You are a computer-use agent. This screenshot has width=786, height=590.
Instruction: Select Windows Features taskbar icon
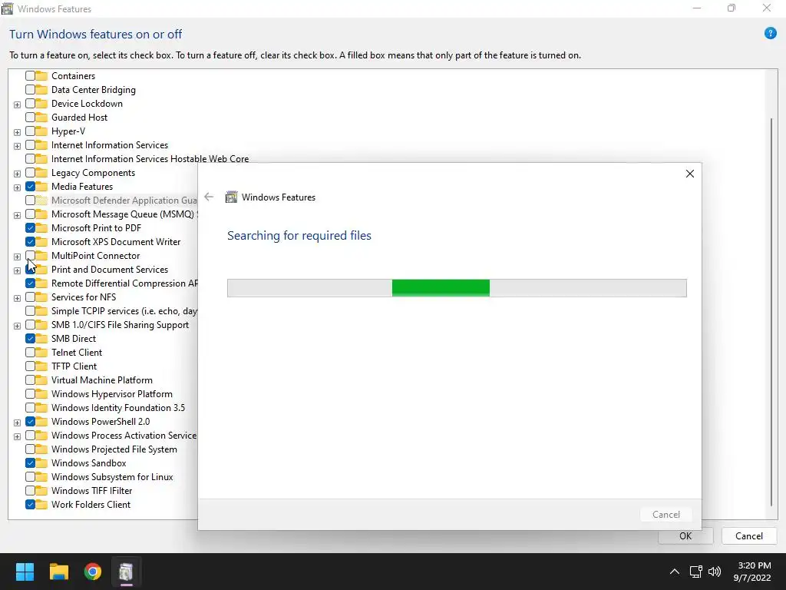[x=127, y=572]
